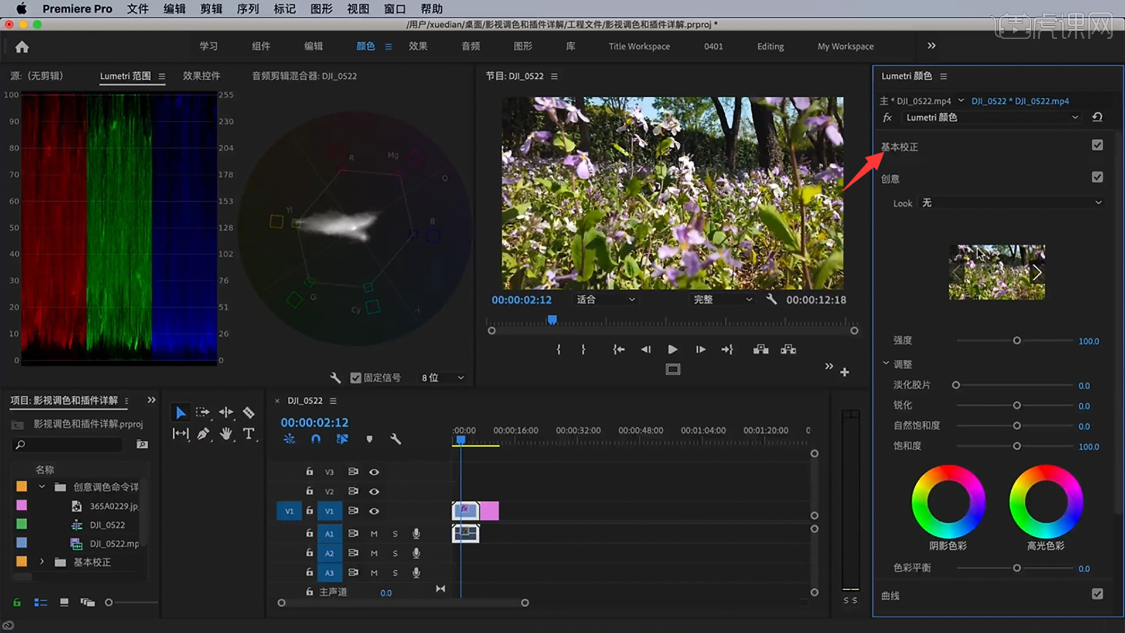Image resolution: width=1125 pixels, height=633 pixels.
Task: Open the 序列 menu
Action: click(x=247, y=9)
